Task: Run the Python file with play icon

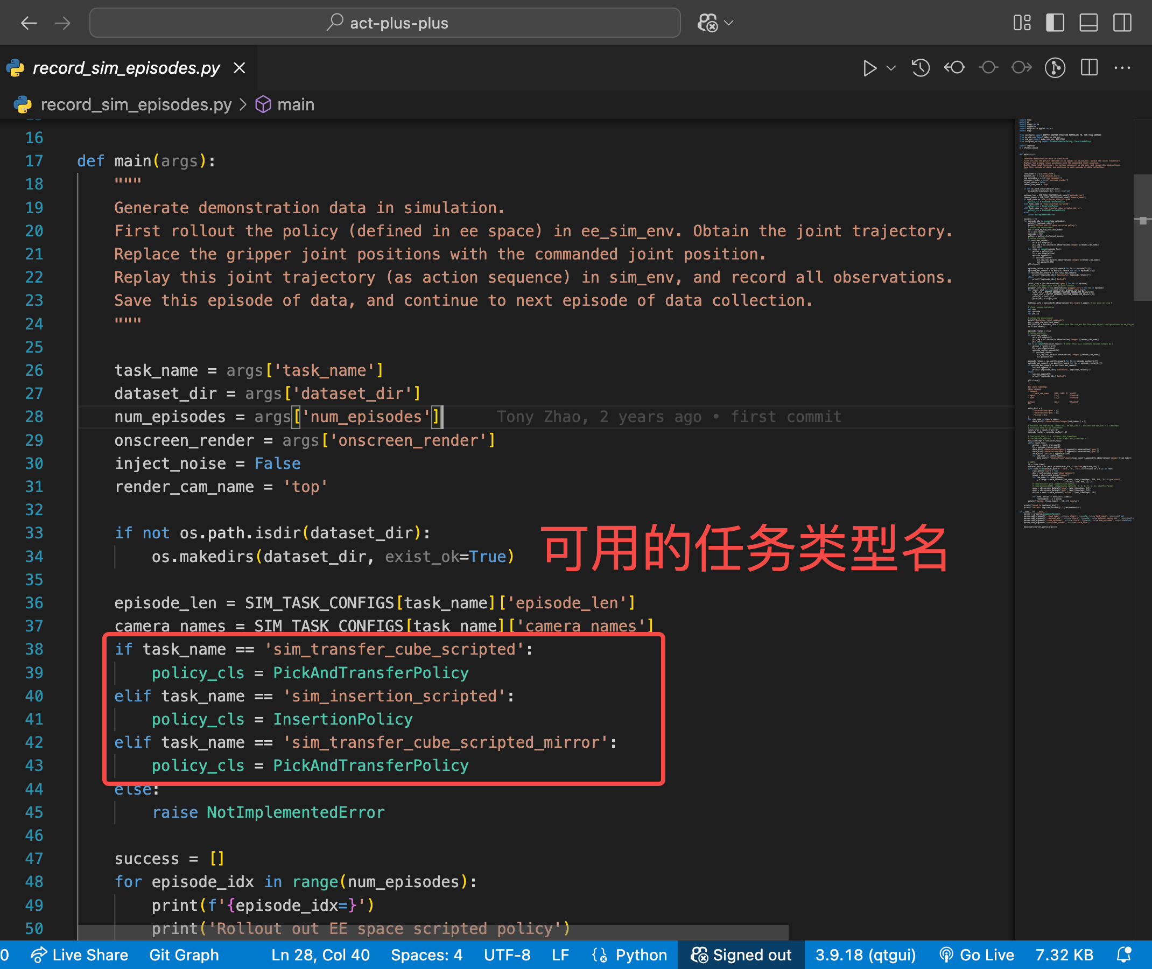Action: [869, 68]
